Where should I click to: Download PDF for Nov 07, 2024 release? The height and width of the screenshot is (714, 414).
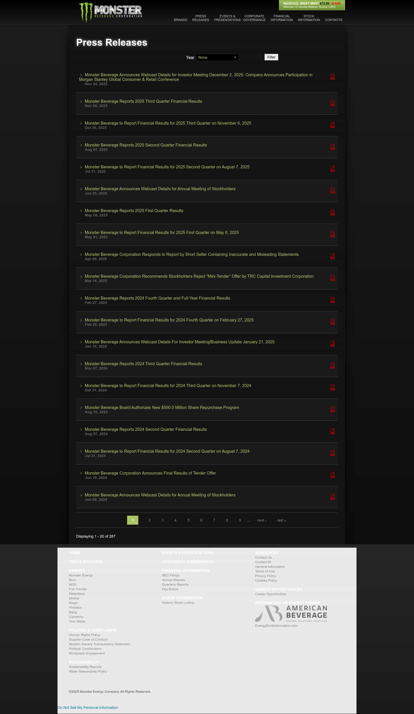332,365
